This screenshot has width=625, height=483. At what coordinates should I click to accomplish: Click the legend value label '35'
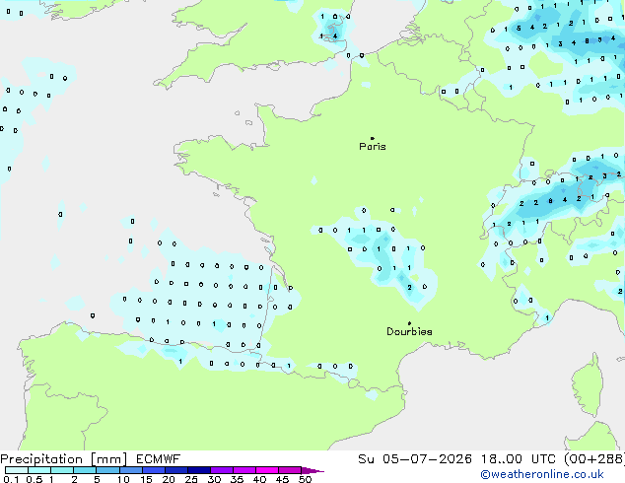pos(237,479)
